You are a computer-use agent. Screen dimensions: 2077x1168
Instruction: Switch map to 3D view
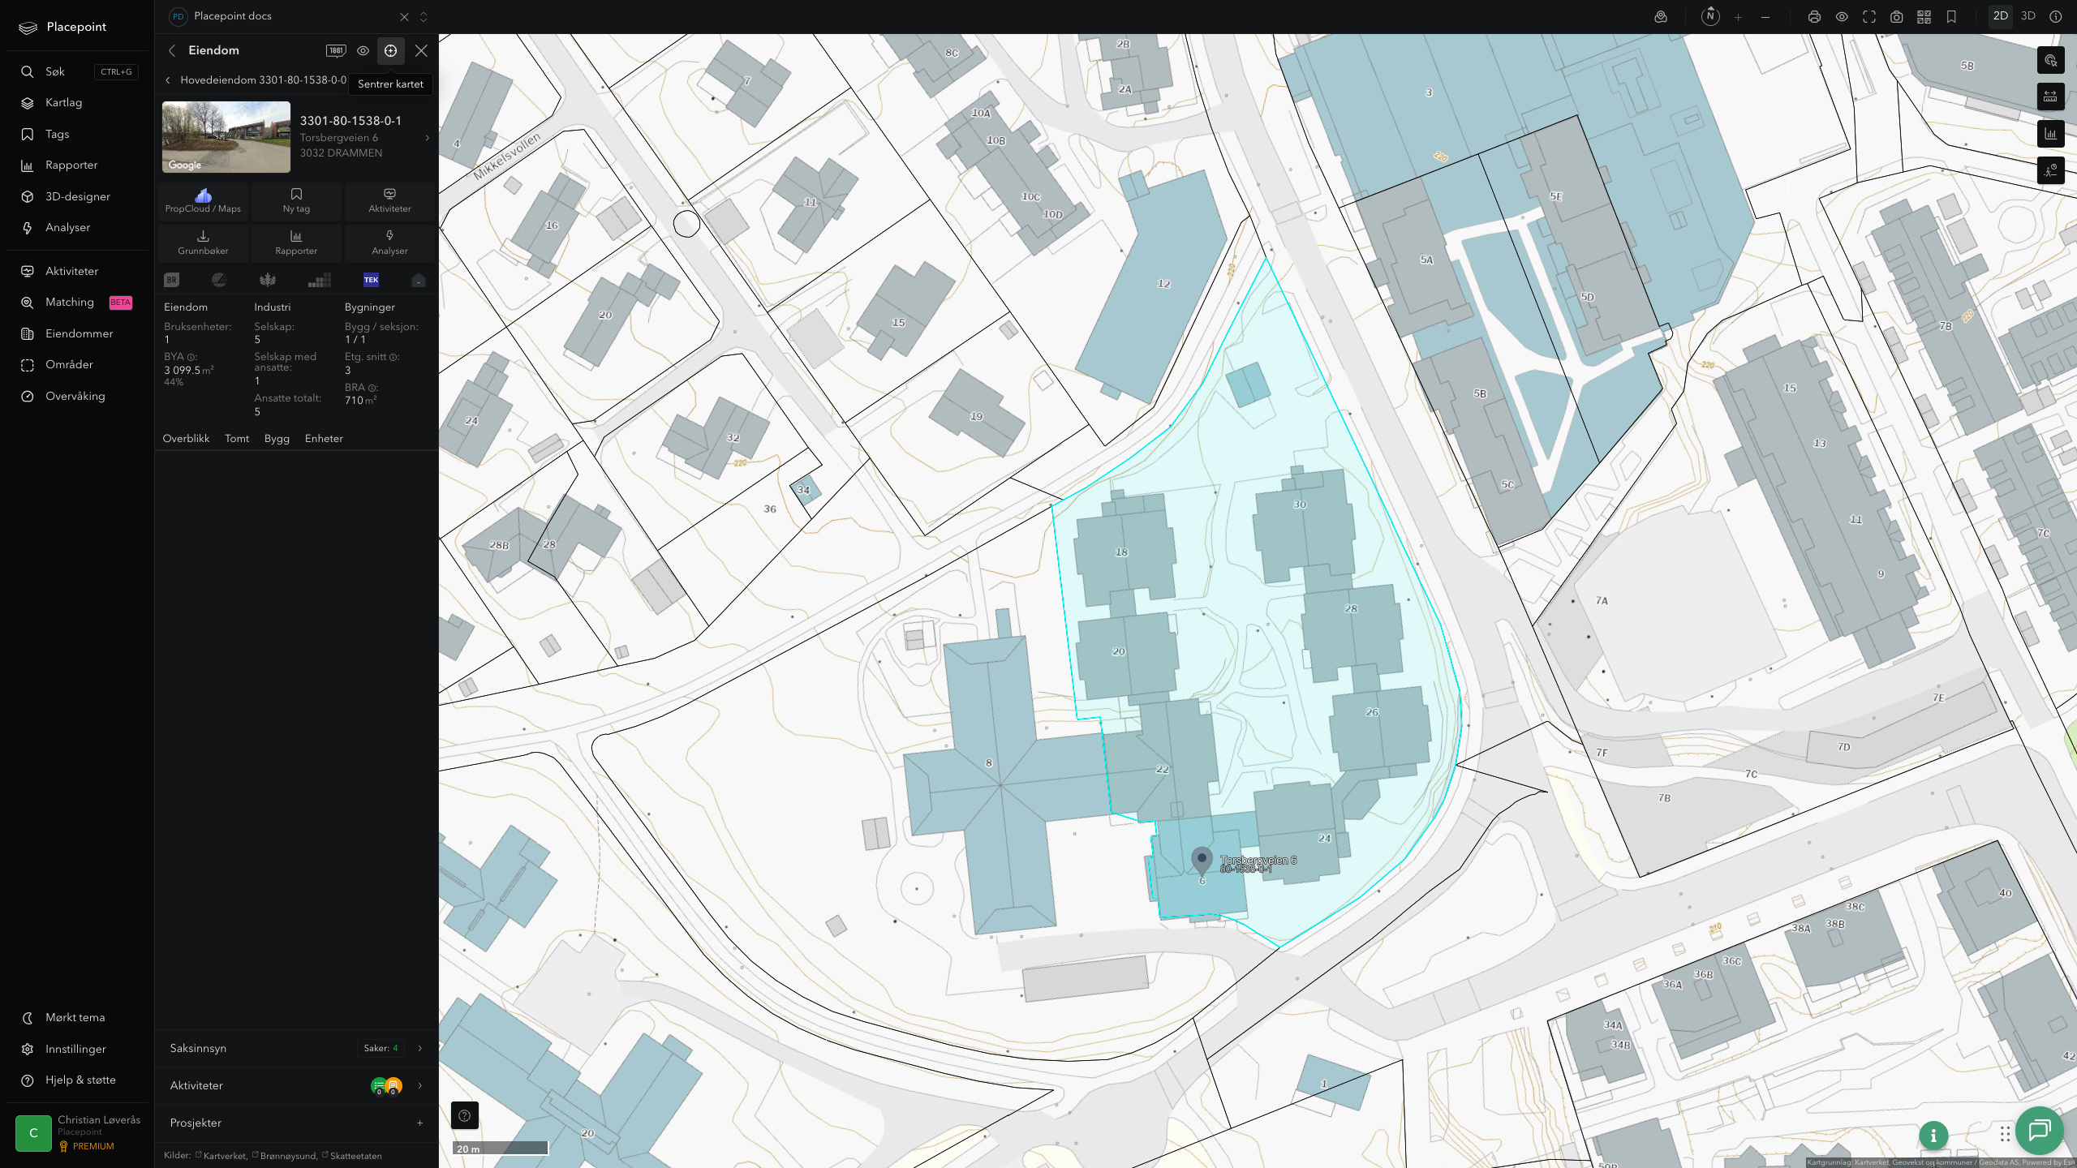[2028, 16]
